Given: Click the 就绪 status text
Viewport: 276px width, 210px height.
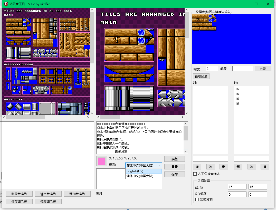Looking at the screenshot, I should pos(99,193).
